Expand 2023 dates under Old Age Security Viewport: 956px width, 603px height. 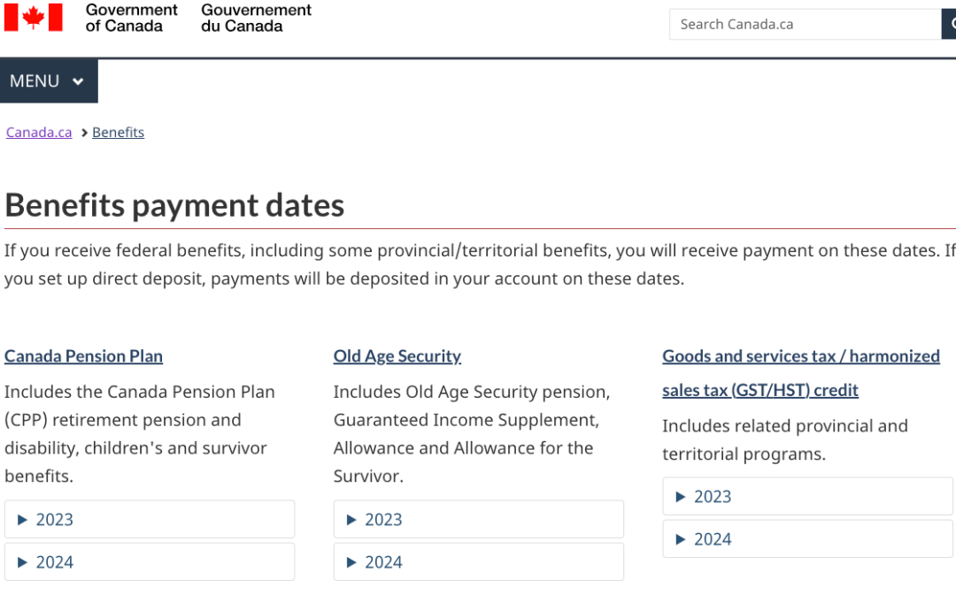[478, 520]
